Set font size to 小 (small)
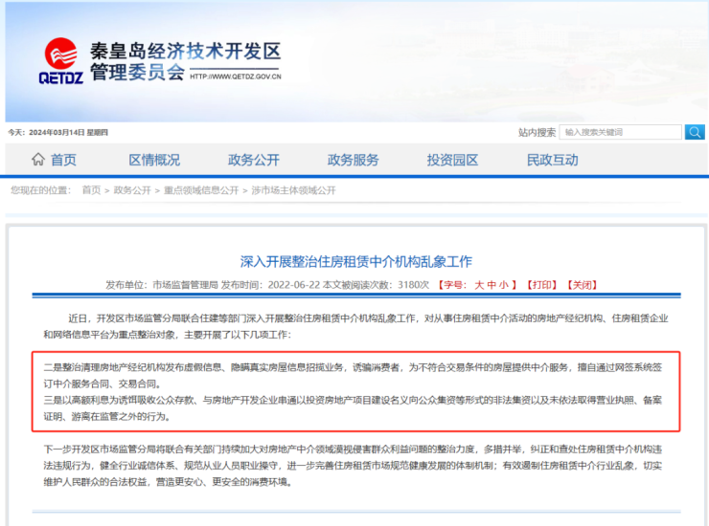 coord(505,284)
